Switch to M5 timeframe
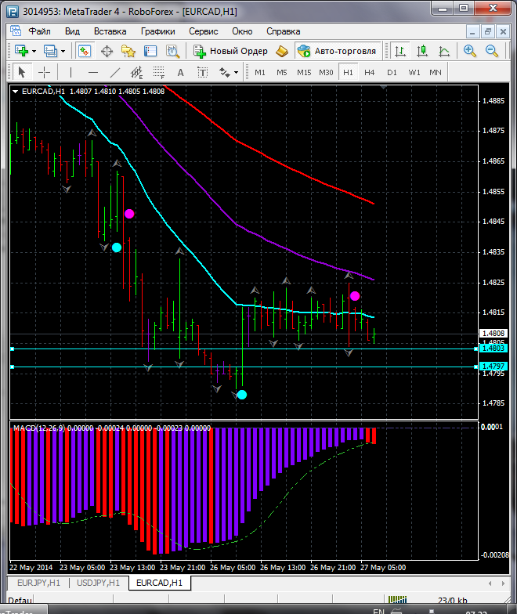 [x=282, y=72]
